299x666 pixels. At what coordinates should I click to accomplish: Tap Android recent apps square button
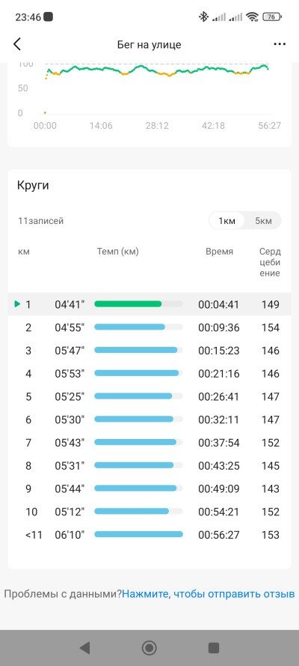214,647
